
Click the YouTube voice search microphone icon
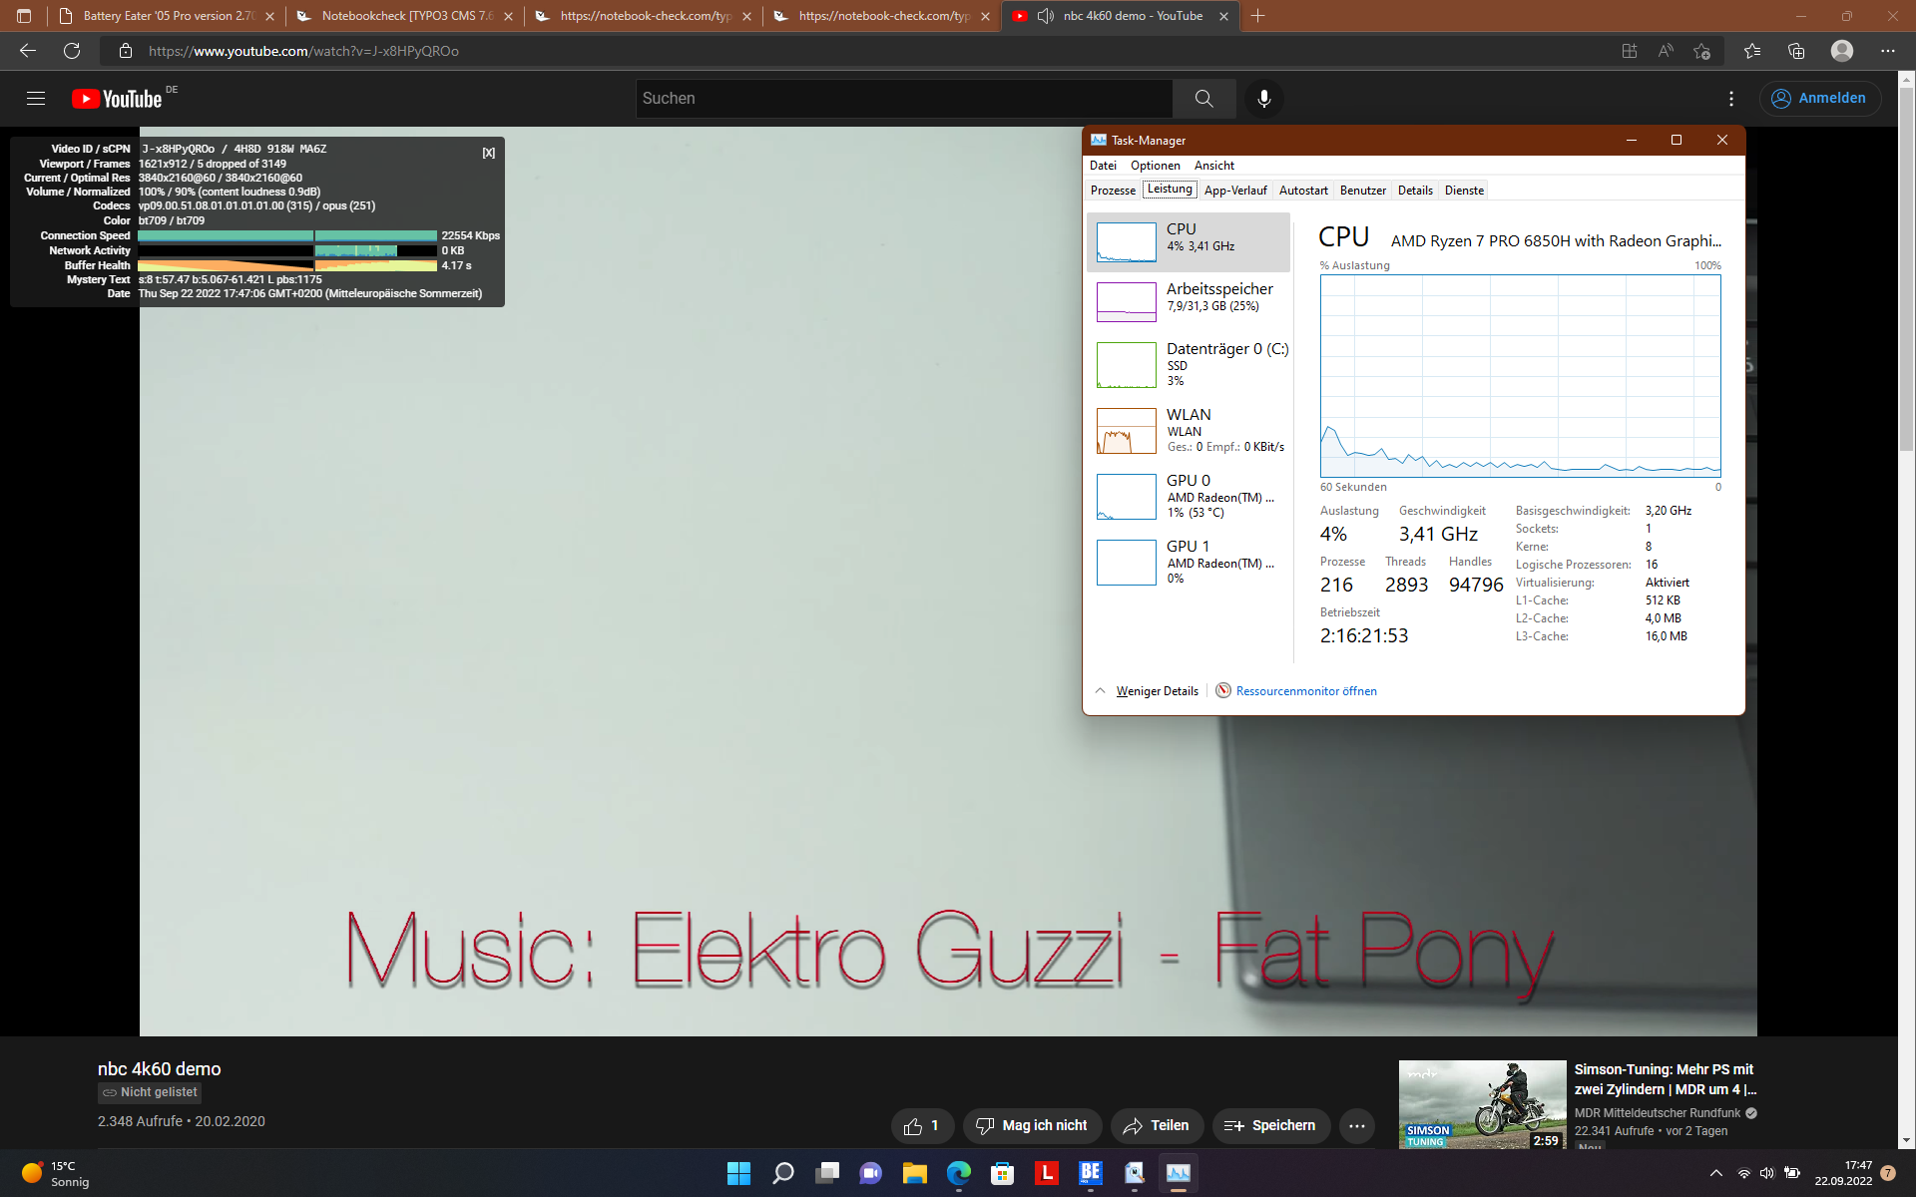(1263, 98)
